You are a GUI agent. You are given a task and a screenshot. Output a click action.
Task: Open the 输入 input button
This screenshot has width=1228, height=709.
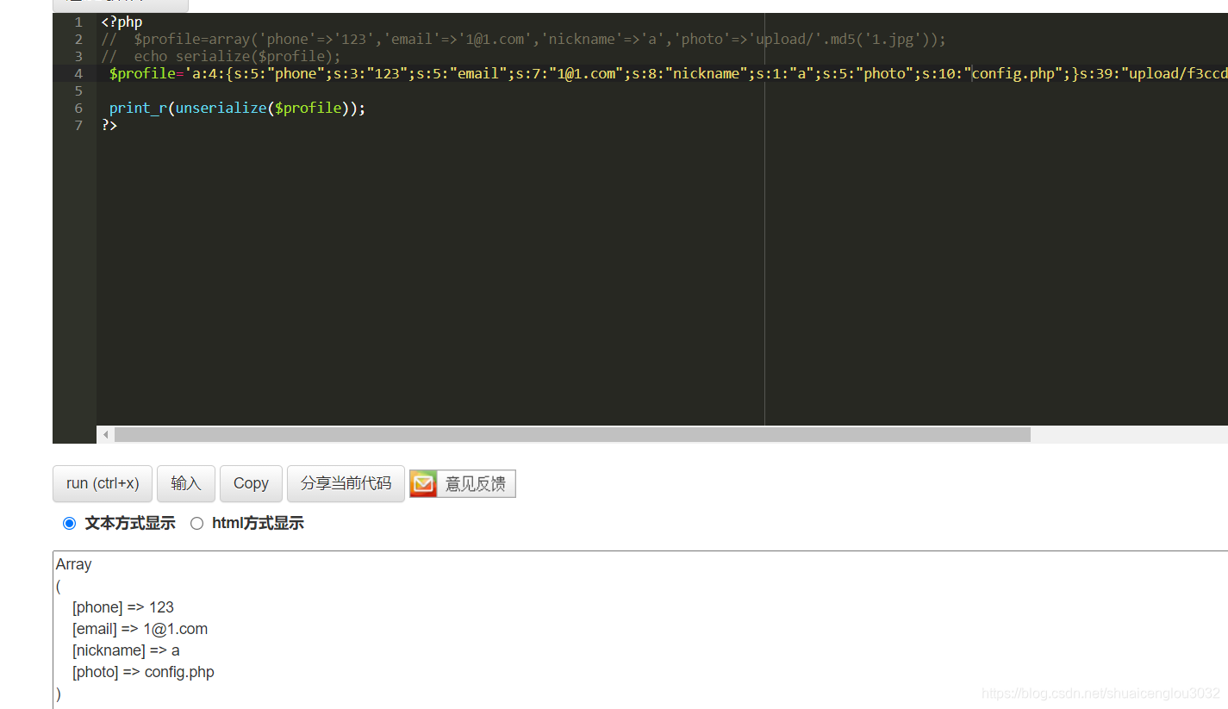click(186, 483)
